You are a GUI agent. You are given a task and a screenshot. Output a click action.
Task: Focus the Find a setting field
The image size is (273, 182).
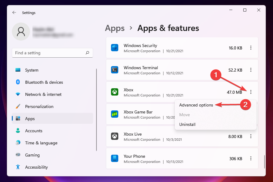[x=52, y=53]
